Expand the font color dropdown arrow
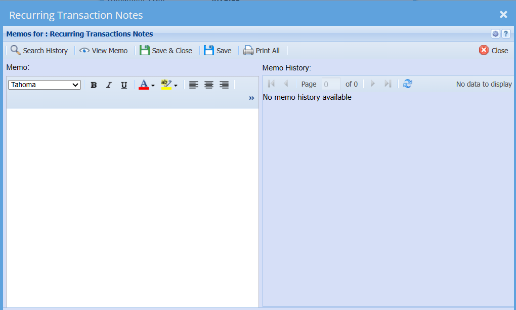 [x=153, y=86]
